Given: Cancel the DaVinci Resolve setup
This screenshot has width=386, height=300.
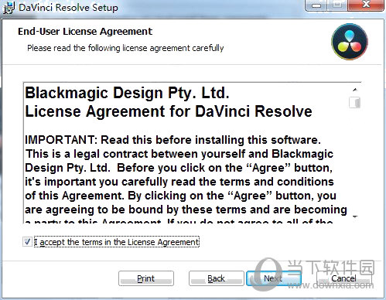Looking at the screenshot, I should (x=343, y=278).
